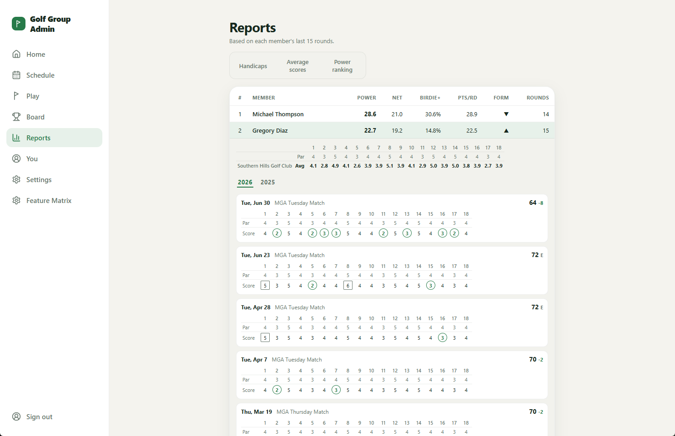Image resolution: width=675 pixels, height=436 pixels.
Task: Click Gregory Diaz's power value 22.7
Action: (370, 130)
